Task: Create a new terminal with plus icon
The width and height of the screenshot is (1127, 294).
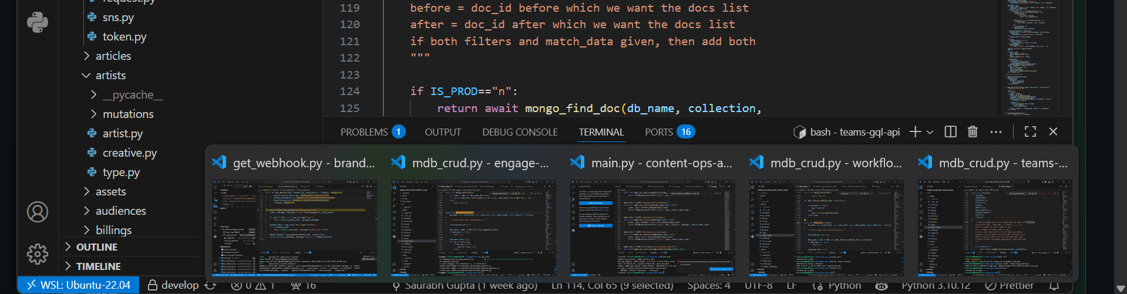Action: click(x=915, y=131)
